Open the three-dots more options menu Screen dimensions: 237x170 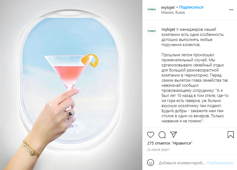click(x=231, y=10)
